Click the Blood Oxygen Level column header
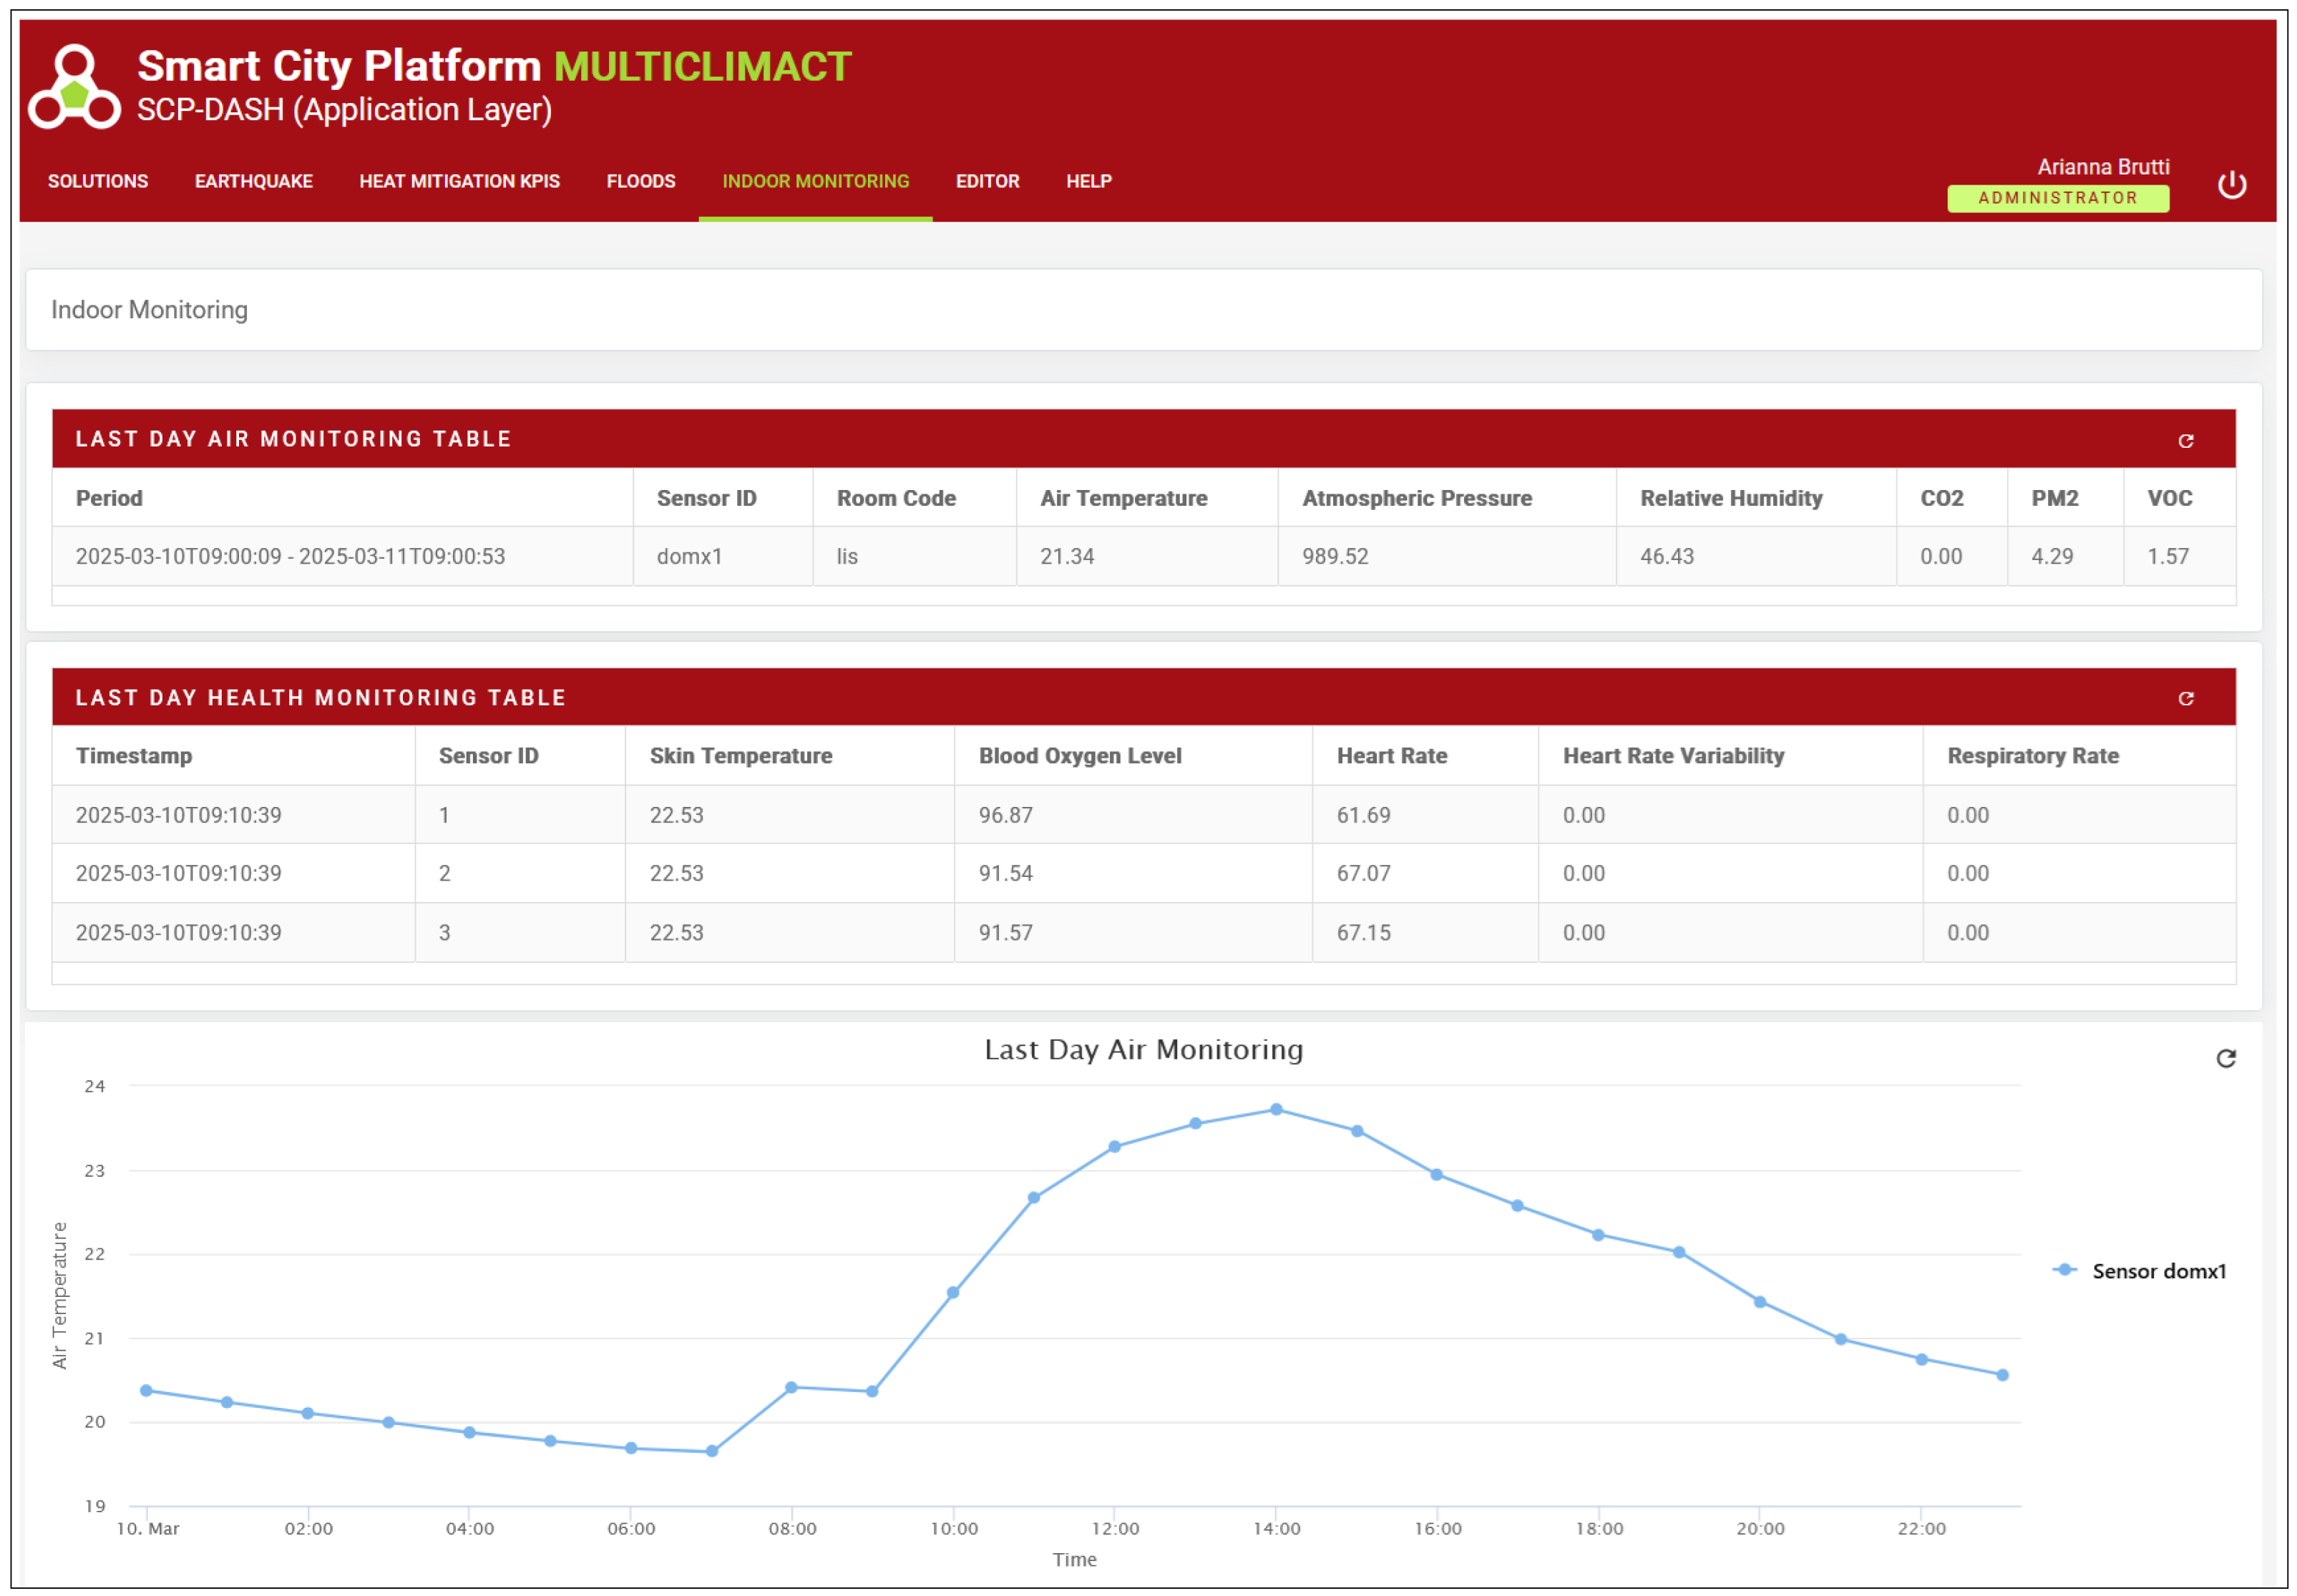This screenshot has width=2297, height=1596. (1079, 756)
